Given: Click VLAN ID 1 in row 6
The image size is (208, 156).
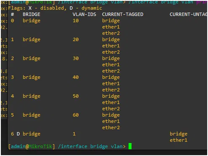Looking at the screenshot, I should coord(74,134).
